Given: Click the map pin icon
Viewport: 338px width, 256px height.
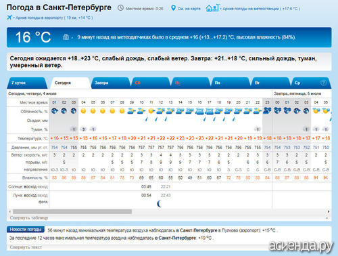Looking at the screenshot, I should pyautogui.click(x=173, y=8).
